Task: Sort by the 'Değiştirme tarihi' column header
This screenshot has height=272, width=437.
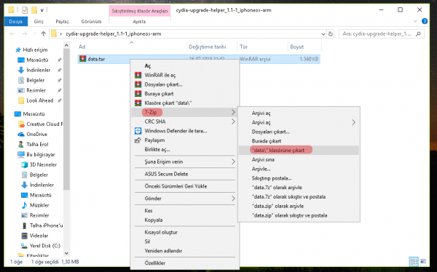Action: [211, 47]
